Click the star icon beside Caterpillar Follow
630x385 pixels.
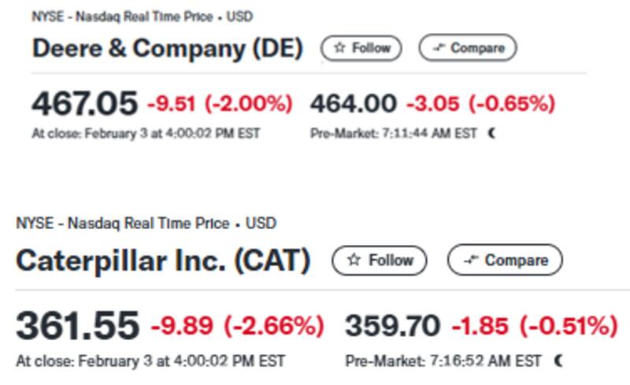[354, 260]
